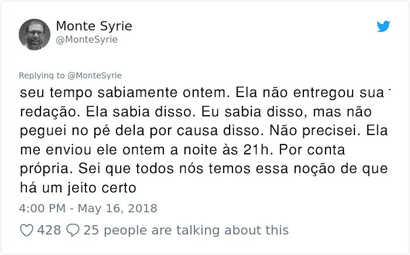Click the display name Monte Syrie

tap(94, 26)
